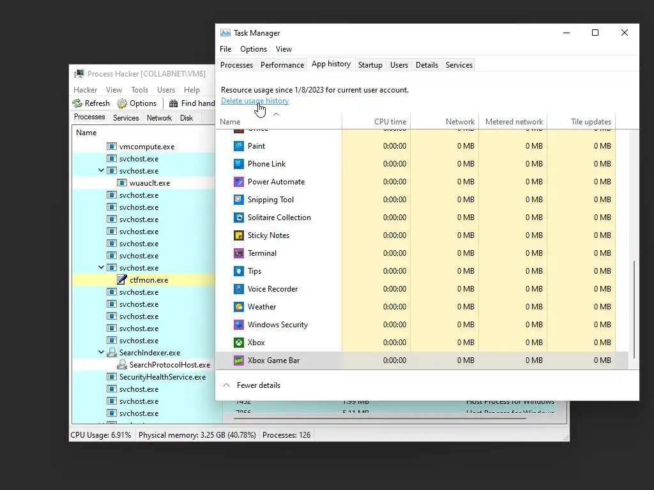
Task: Click the Task Manager vertical scrollbar thumb
Action: (634, 309)
